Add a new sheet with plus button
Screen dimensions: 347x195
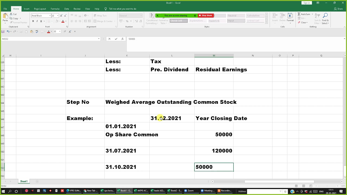37,181
